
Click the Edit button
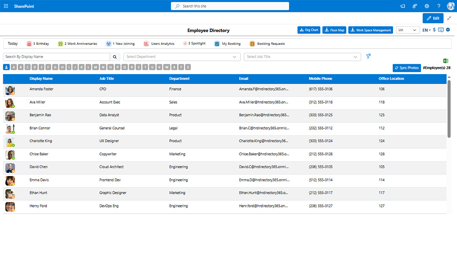point(433,18)
